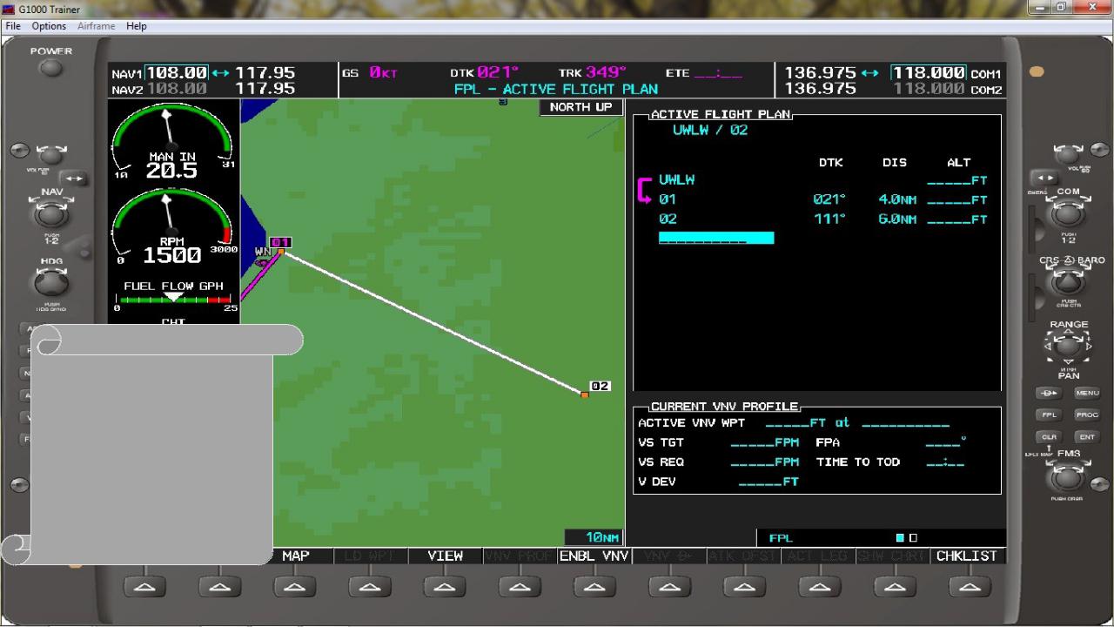The height and width of the screenshot is (627, 1114).
Task: Click the COM1 standby frequency 118.000 box
Action: 929,73
